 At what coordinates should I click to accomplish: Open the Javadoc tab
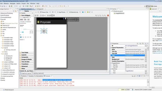pos(31,76)
